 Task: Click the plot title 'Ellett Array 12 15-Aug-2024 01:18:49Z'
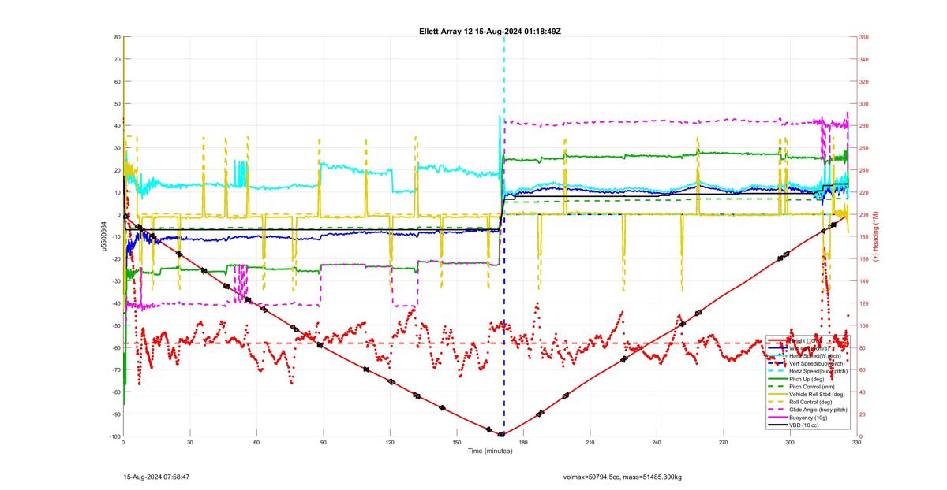pyautogui.click(x=490, y=31)
